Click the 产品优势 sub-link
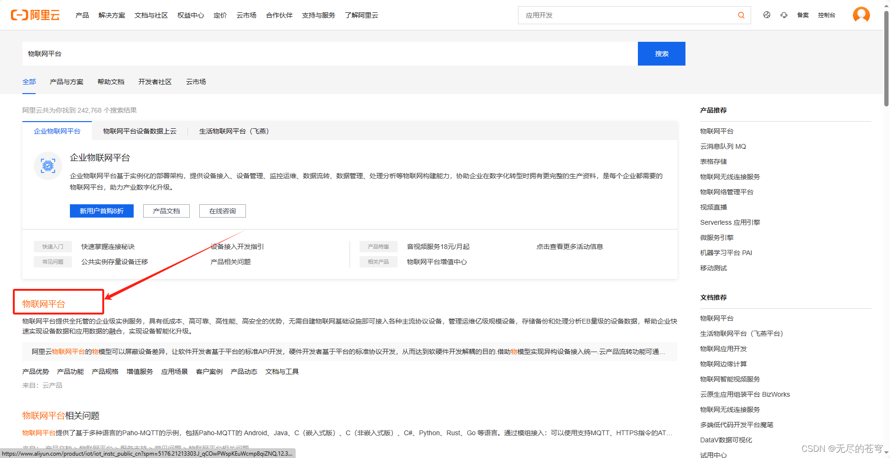 pyautogui.click(x=36, y=372)
